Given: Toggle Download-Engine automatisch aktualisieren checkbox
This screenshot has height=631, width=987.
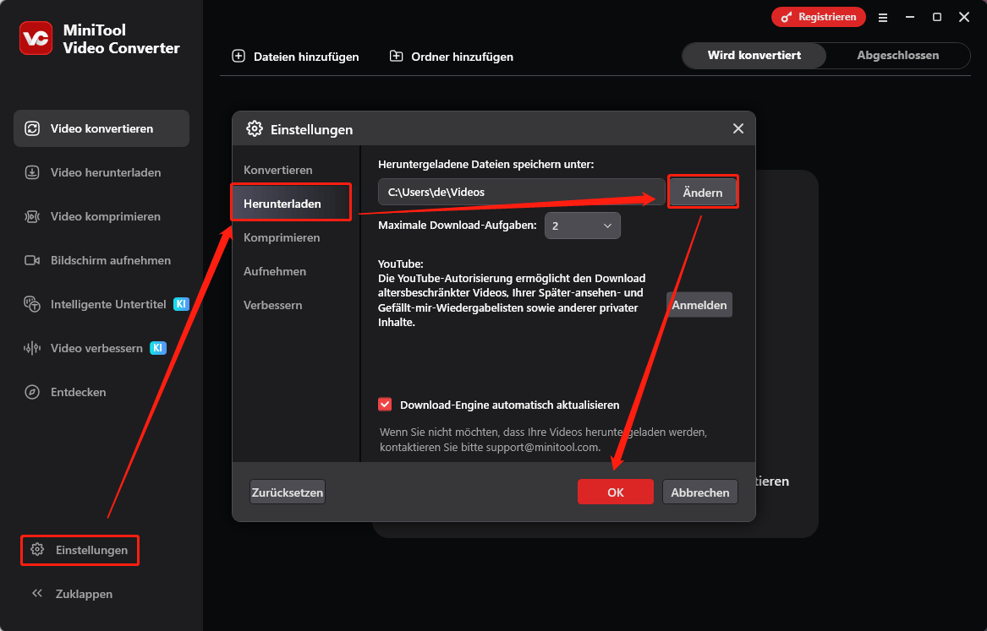Looking at the screenshot, I should click(x=385, y=404).
